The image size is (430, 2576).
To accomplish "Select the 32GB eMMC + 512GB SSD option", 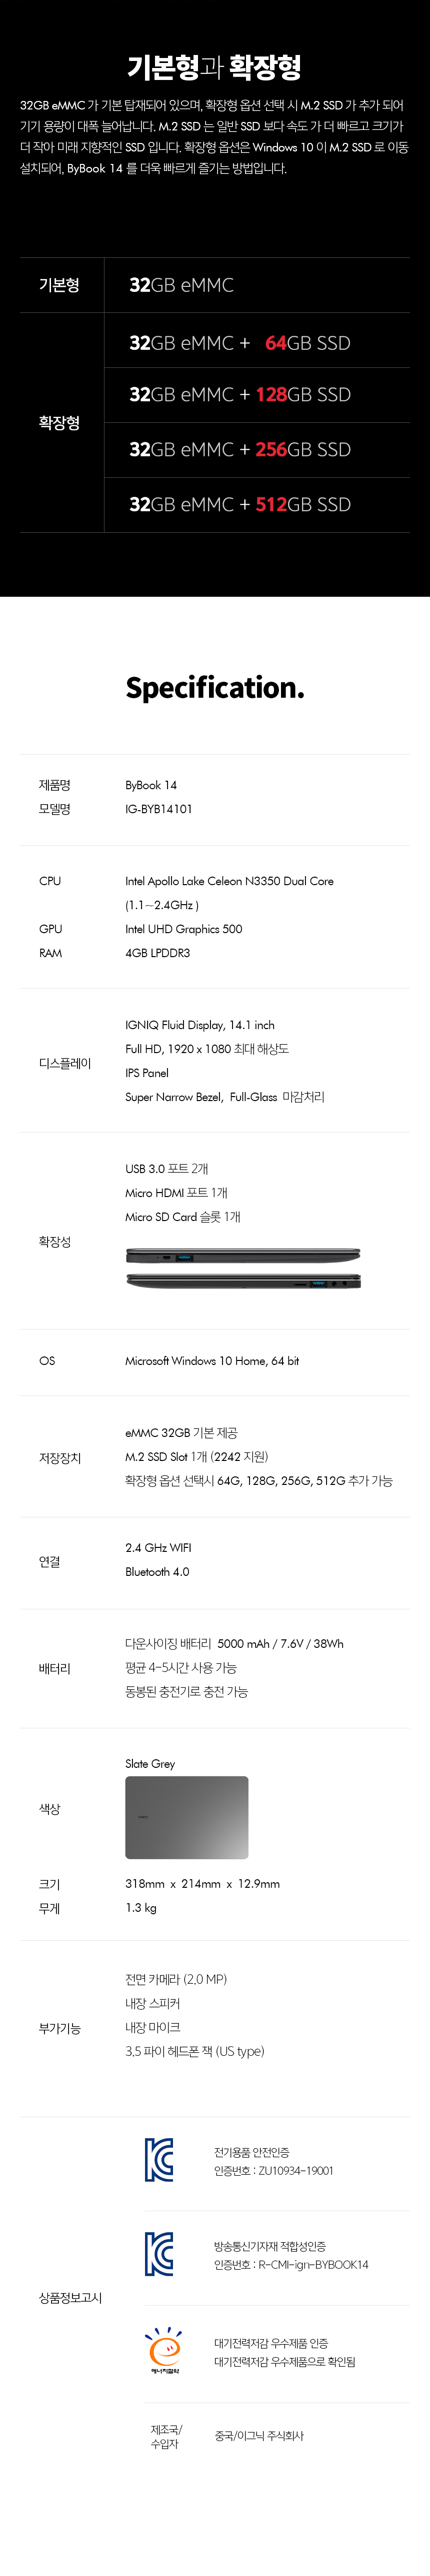I will tap(240, 505).
